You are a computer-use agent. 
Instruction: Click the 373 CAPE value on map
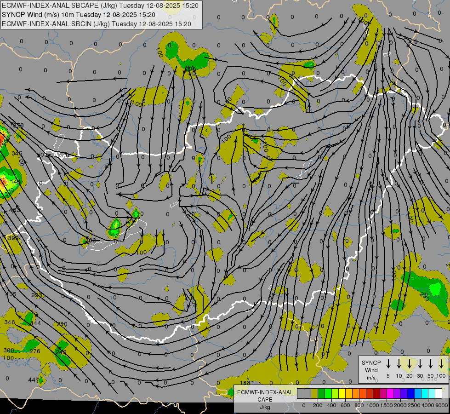[18, 126]
